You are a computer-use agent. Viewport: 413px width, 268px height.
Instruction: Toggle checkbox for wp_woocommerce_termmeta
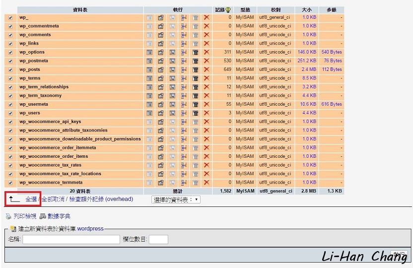(10, 183)
